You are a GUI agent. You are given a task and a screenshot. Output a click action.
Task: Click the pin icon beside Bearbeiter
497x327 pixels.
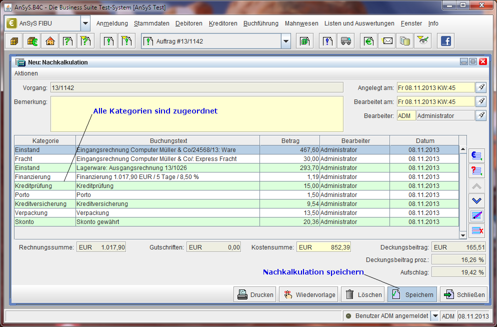(480, 115)
